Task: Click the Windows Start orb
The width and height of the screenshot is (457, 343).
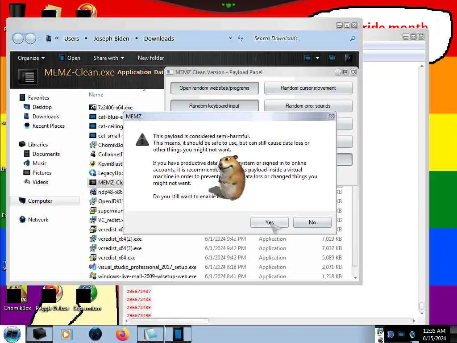Action: point(12,334)
